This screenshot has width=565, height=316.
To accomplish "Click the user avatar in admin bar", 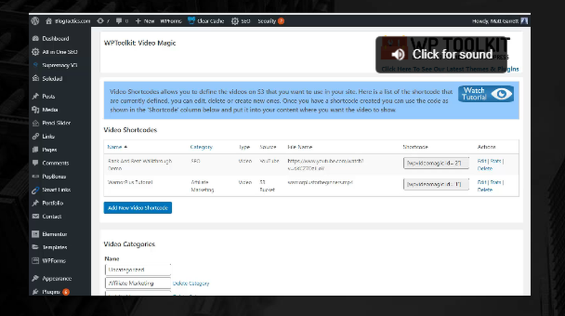I will pyautogui.click(x=524, y=21).
